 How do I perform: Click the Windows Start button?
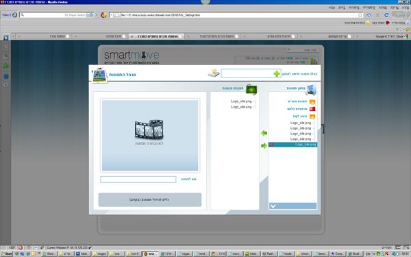(x=7, y=254)
